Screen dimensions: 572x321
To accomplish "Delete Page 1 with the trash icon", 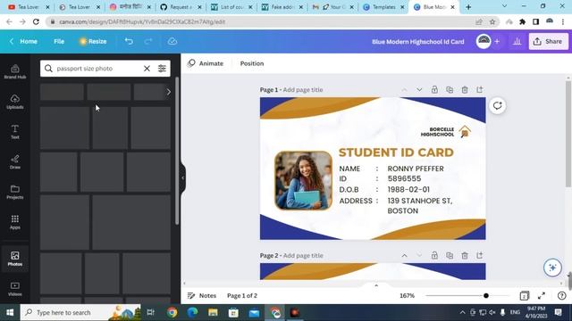I will [465, 89].
